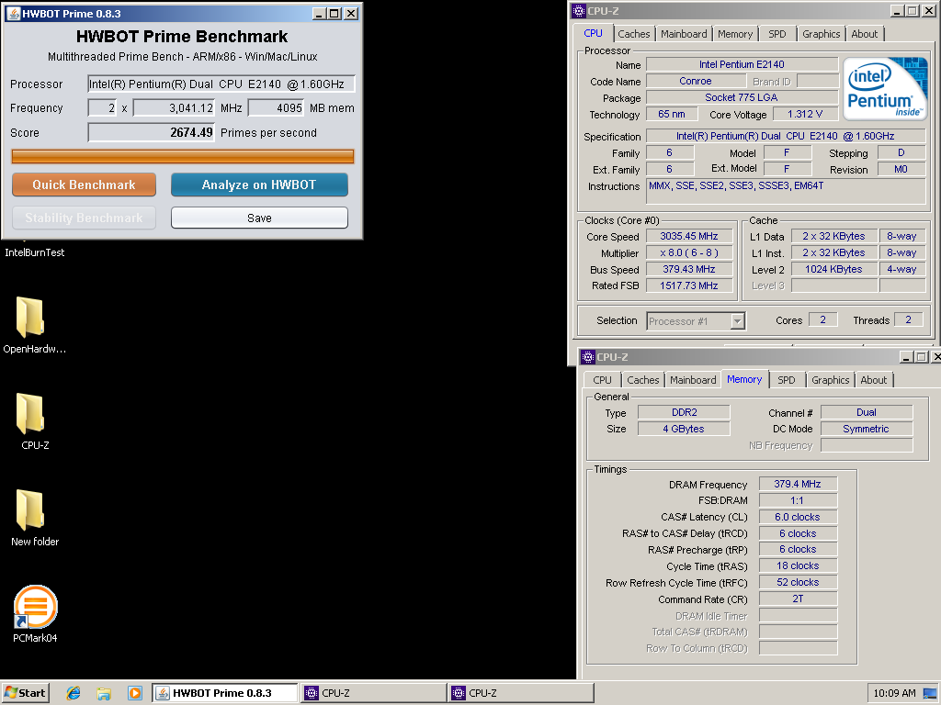941x705 pixels.
Task: Click the orange benchmark progress bar
Action: tap(183, 156)
